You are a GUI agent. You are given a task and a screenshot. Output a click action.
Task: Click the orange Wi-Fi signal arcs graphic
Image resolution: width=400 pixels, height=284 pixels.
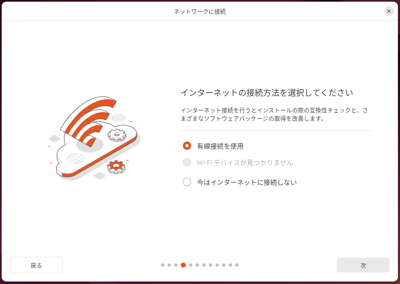88,121
